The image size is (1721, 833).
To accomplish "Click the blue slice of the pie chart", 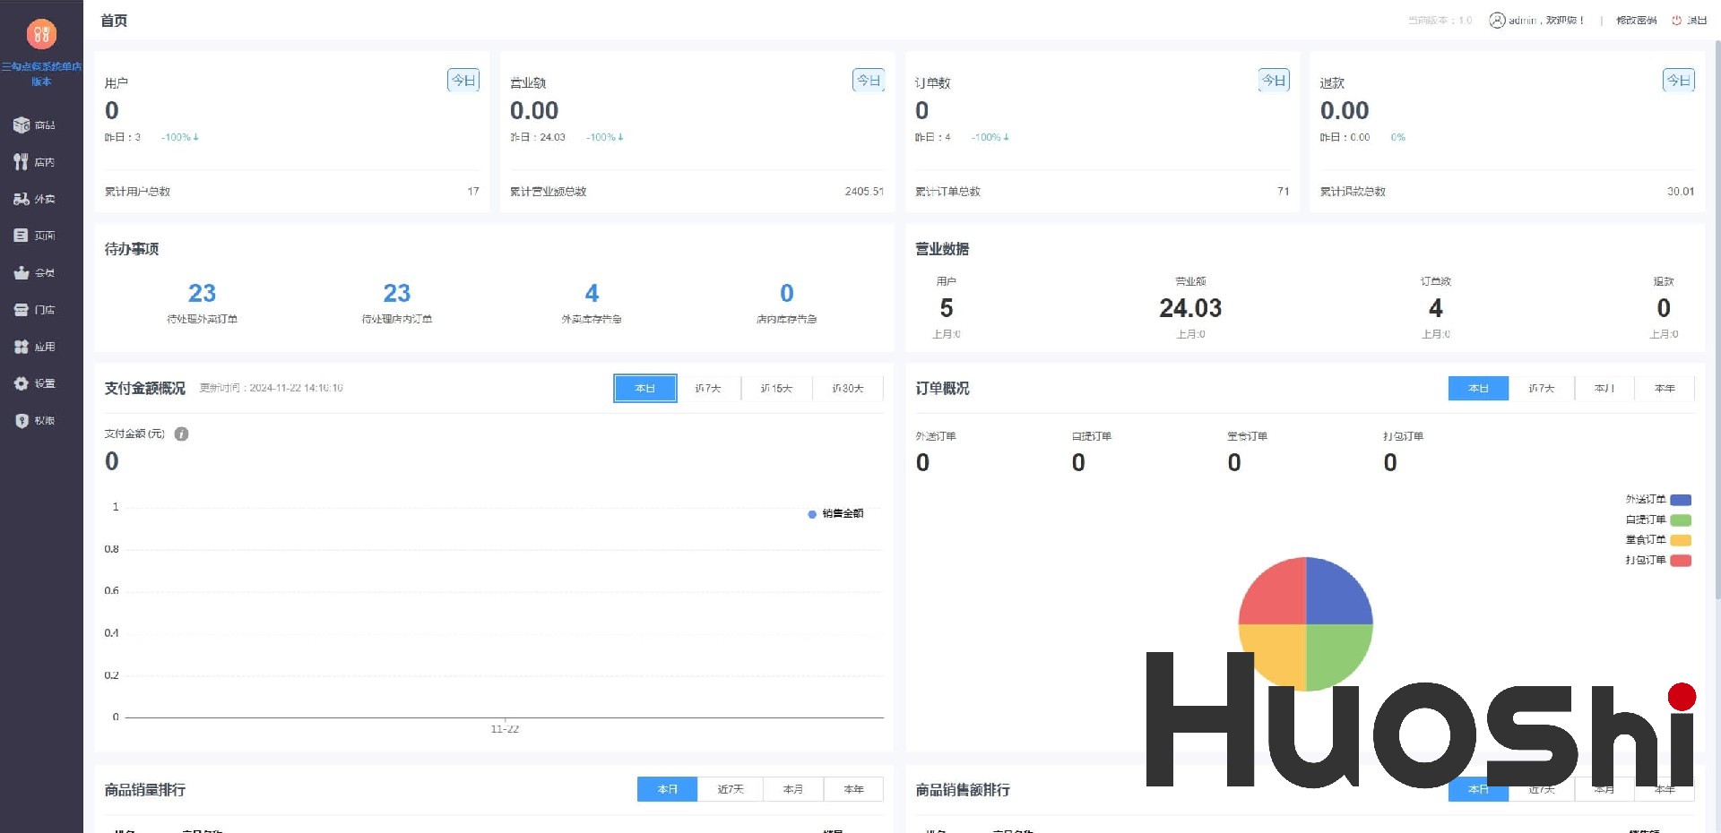I will [x=1336, y=596].
